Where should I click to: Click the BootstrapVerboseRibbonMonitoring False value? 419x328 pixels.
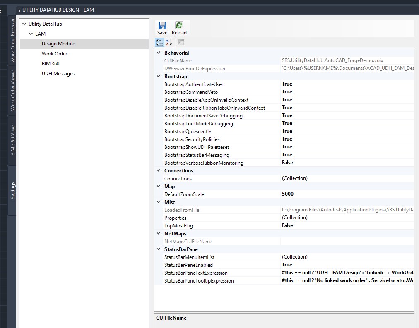287,163
